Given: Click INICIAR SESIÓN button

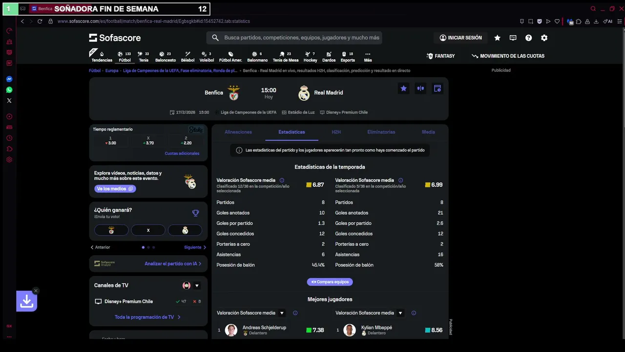Looking at the screenshot, I should (x=460, y=38).
